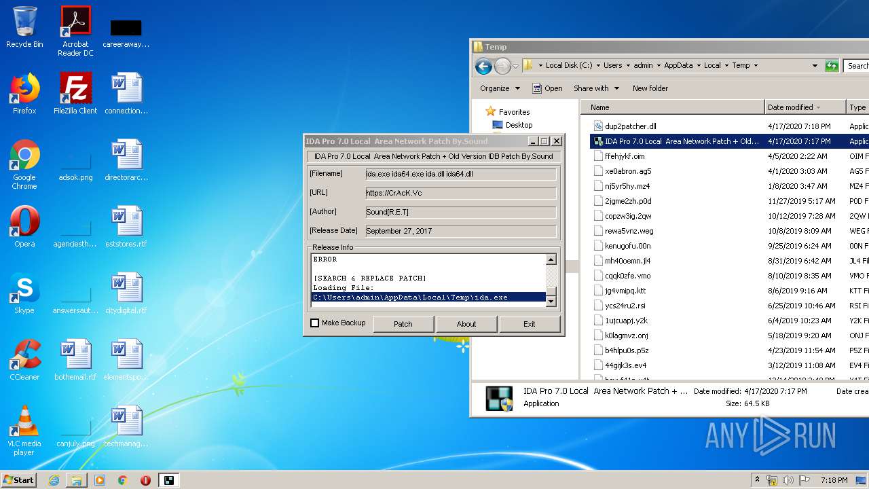Enable the Make Backup checkbox
869x489 pixels.
click(314, 323)
